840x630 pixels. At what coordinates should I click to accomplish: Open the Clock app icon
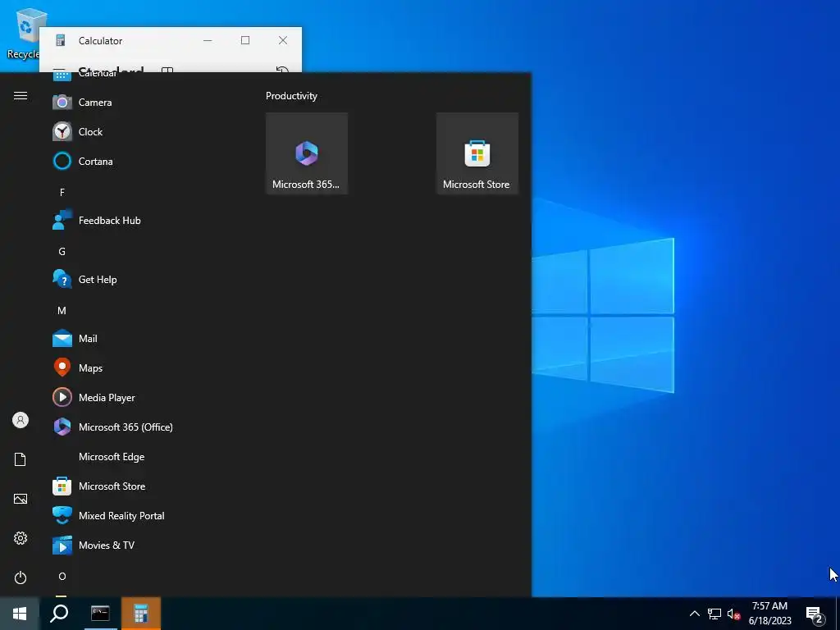coord(62,132)
